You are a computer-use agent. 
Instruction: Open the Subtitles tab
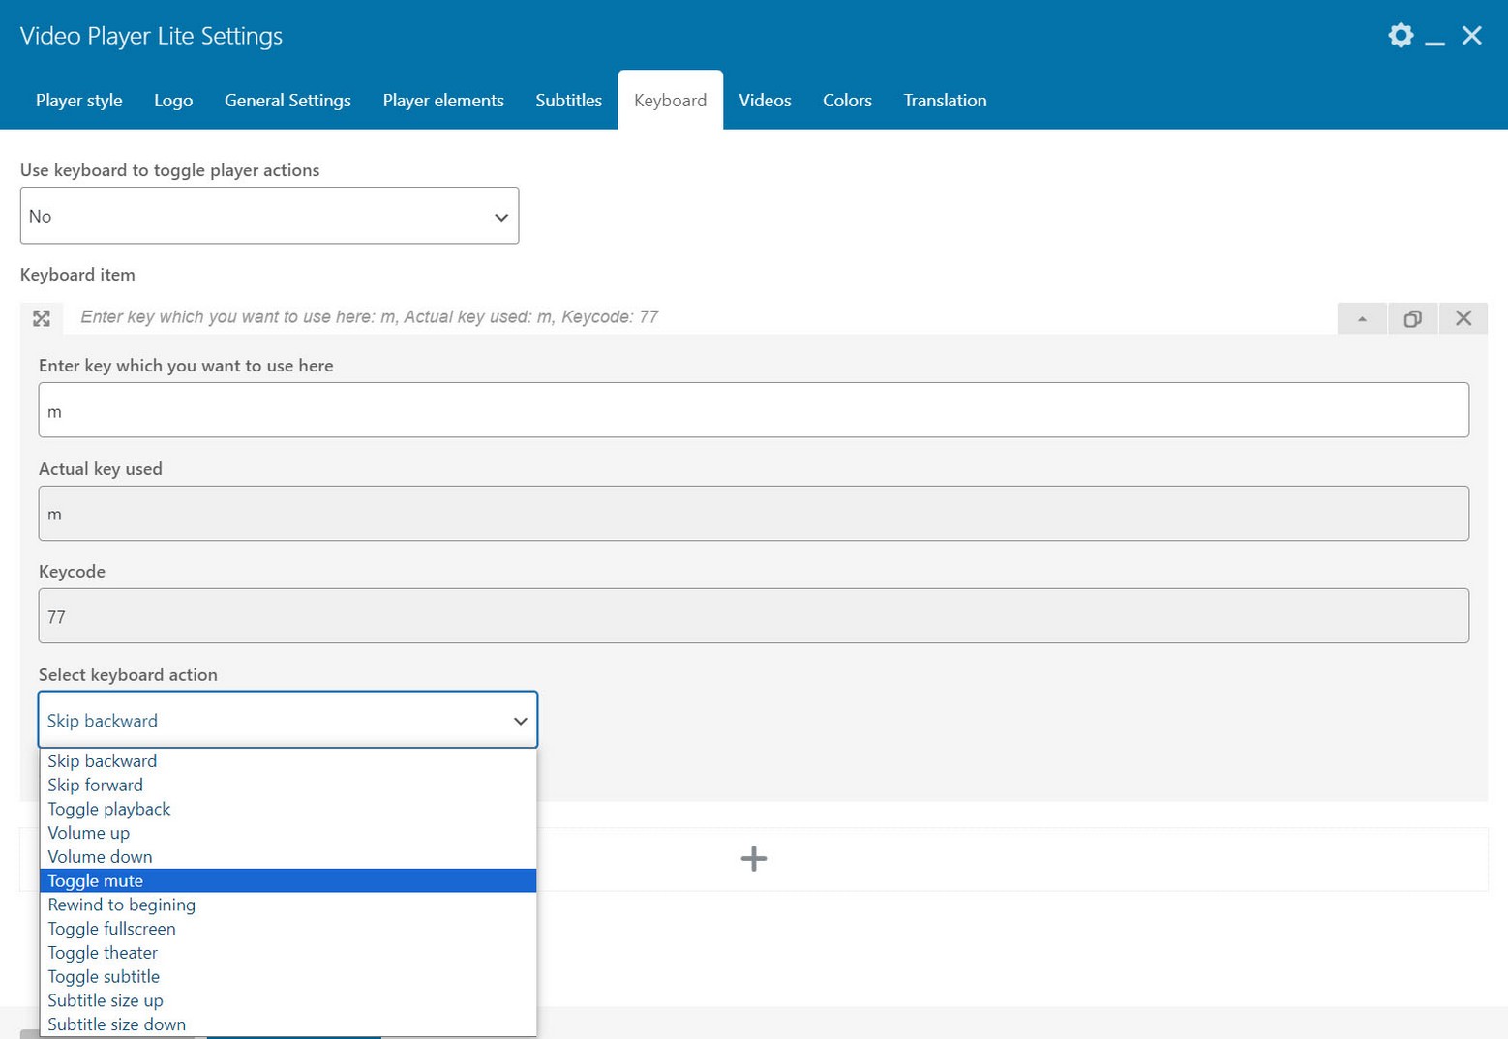568,101
